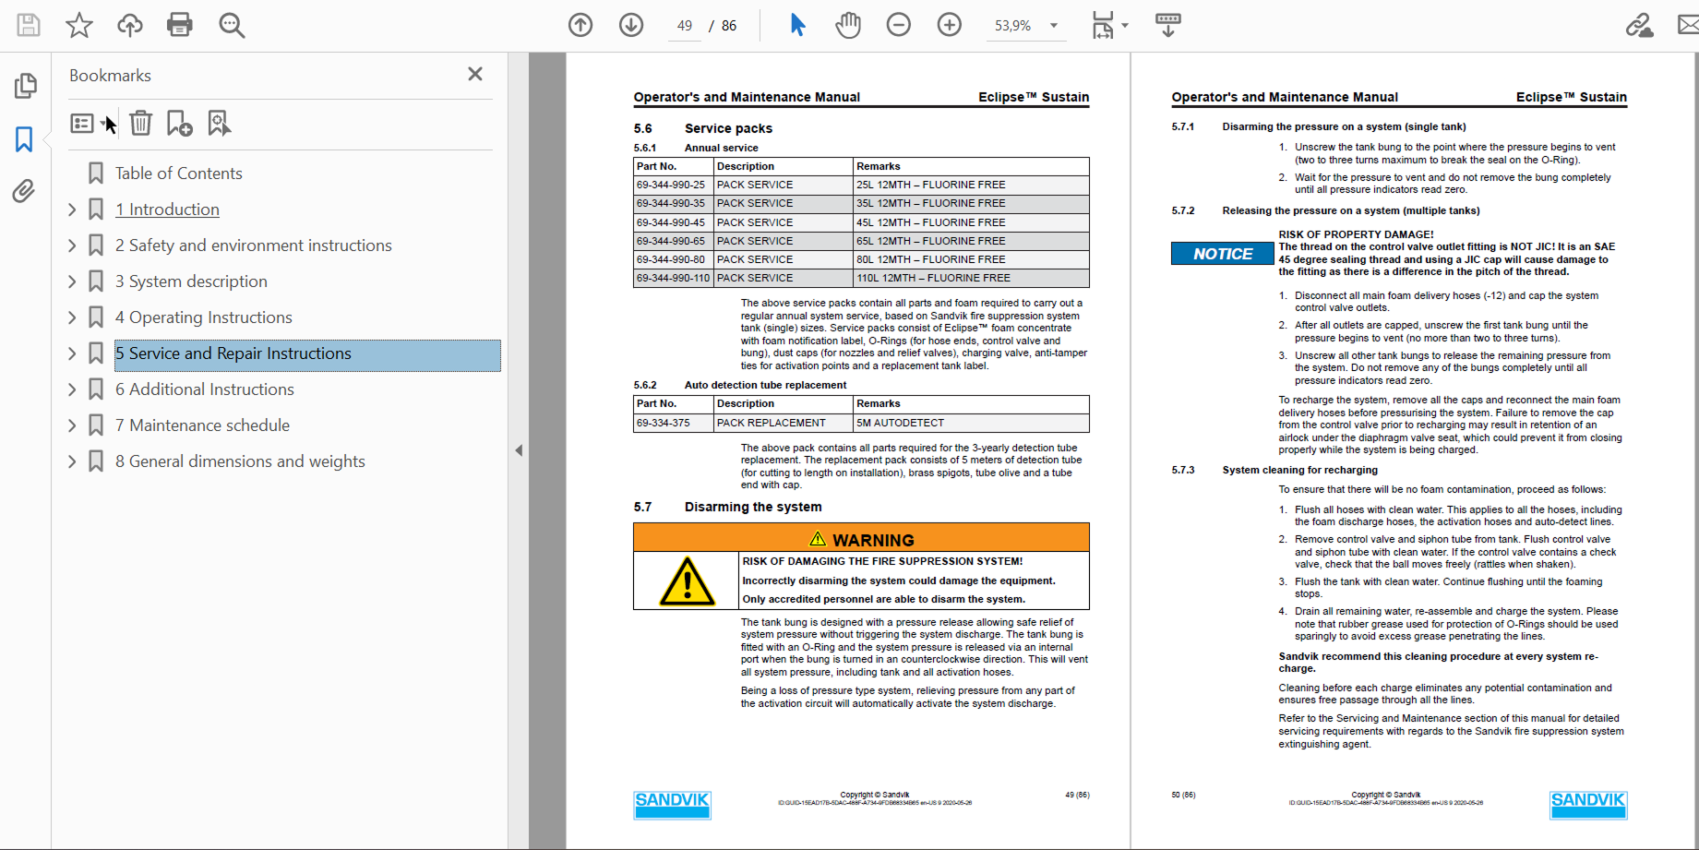Open the Table of Contents bookmark
This screenshot has height=850, width=1699.
pyautogui.click(x=178, y=174)
